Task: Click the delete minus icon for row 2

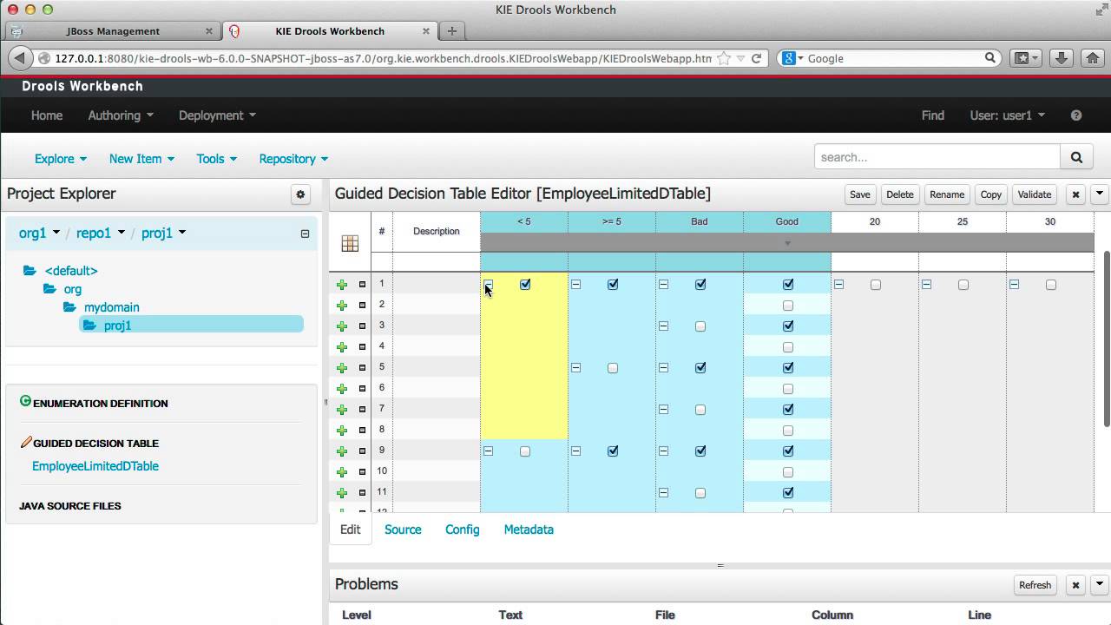Action: [363, 306]
